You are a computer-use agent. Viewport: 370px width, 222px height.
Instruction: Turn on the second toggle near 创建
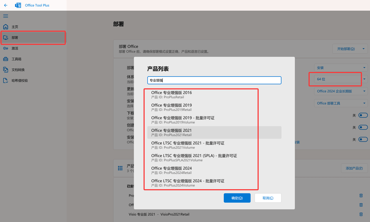(363, 127)
